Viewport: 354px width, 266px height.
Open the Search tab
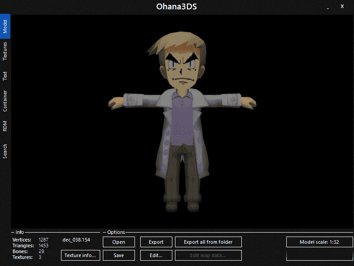click(5, 151)
